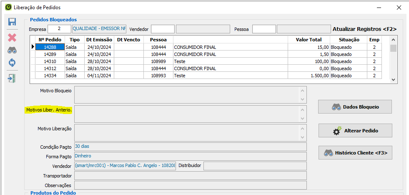Click the exit door icon
This screenshot has width=409, height=195.
[x=12, y=78]
